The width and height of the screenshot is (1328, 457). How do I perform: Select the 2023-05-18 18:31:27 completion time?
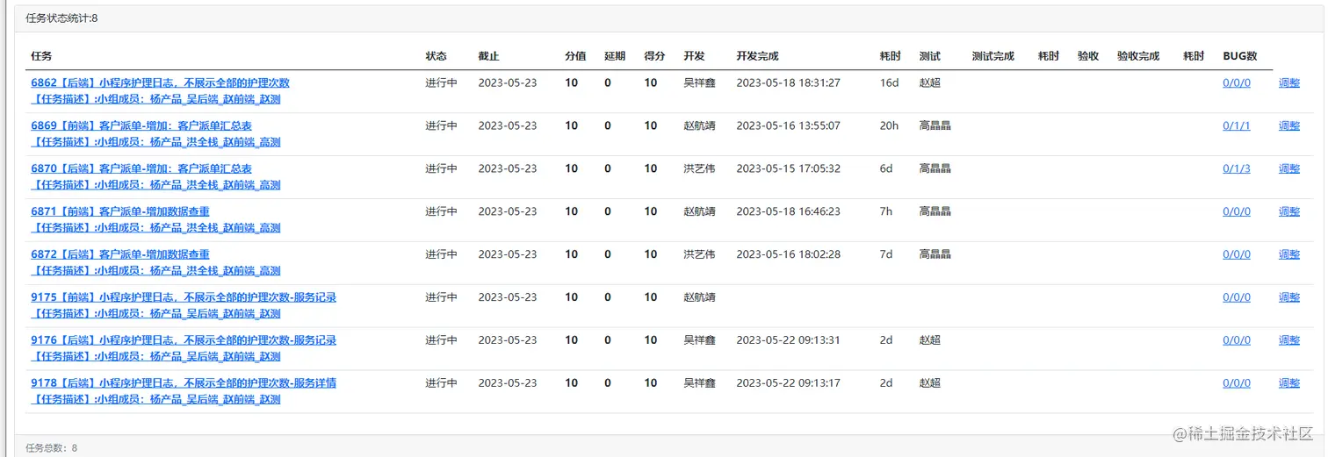(x=788, y=83)
